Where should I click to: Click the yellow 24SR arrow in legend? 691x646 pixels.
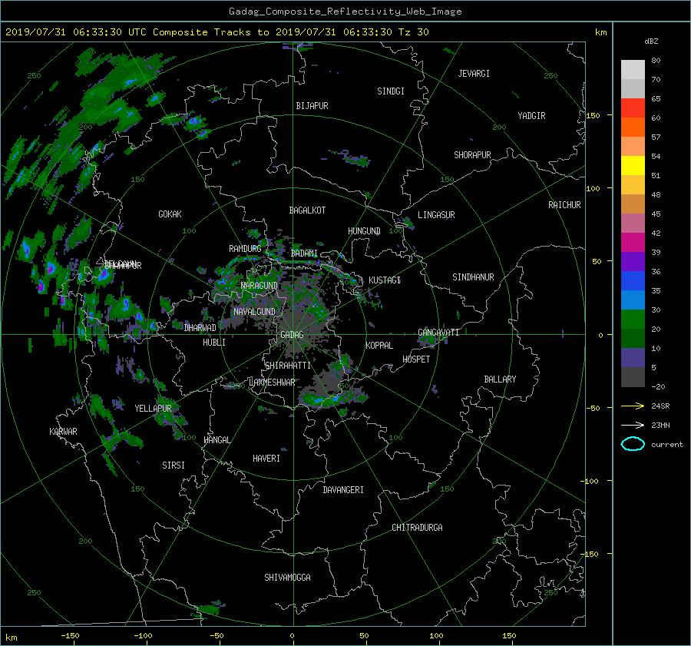633,406
